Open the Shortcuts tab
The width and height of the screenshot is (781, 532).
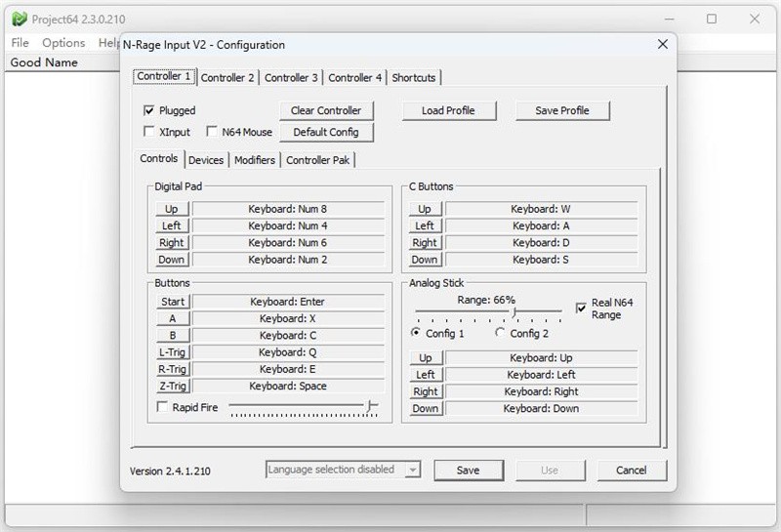tap(413, 78)
